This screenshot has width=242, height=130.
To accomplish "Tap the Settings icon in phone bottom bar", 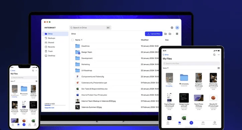I will coord(35,125).
